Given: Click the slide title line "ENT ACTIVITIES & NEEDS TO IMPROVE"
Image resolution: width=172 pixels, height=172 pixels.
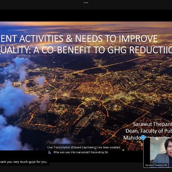Looking at the screenshot, I should (79, 39).
